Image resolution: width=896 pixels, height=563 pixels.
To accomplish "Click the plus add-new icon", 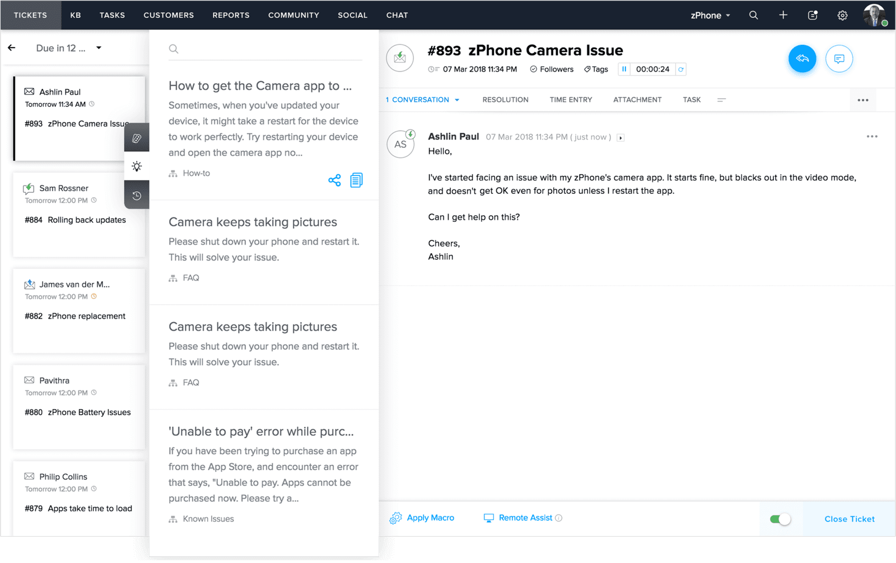I will coord(783,15).
